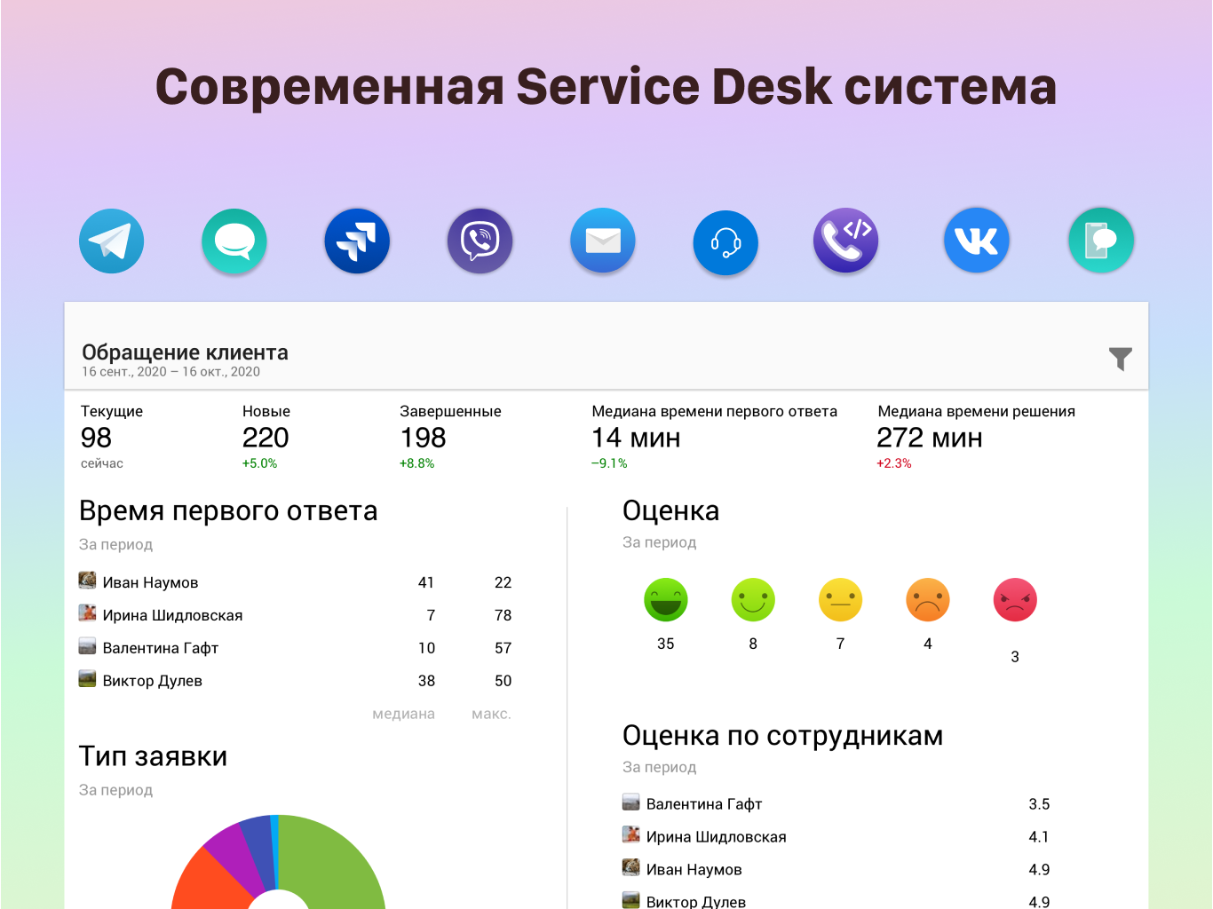Click Ирина Шидловская rating 4.1
Screen dimensions: 1213x909
1039,838
